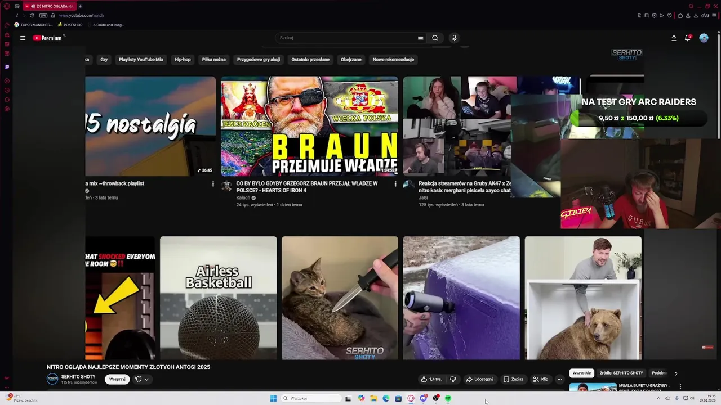The width and height of the screenshot is (721, 405).
Task: Show more related chips with right chevron
Action: click(x=676, y=373)
